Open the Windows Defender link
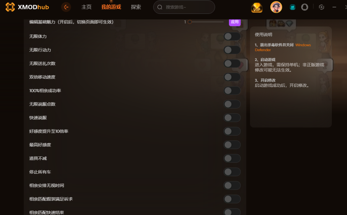Viewport: 347px width, 215px height. point(283,47)
